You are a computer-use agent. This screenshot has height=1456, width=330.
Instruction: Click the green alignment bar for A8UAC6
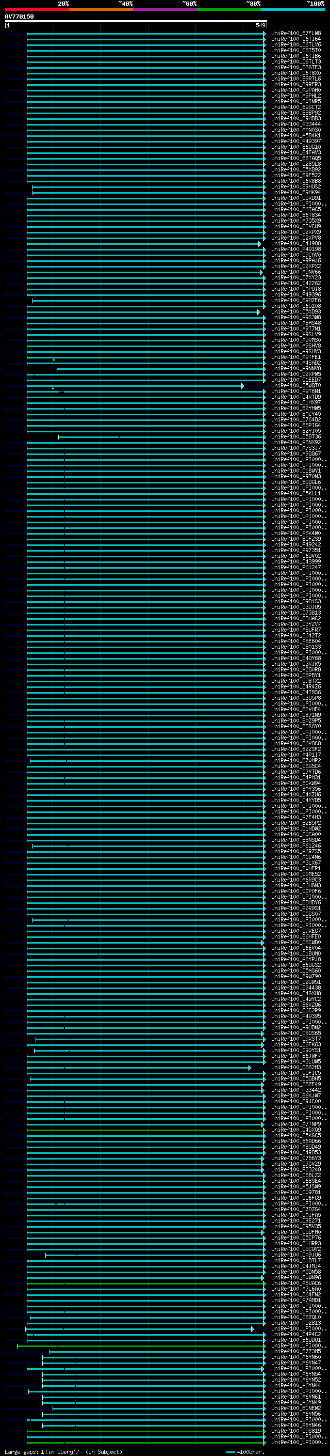(145, 1283)
